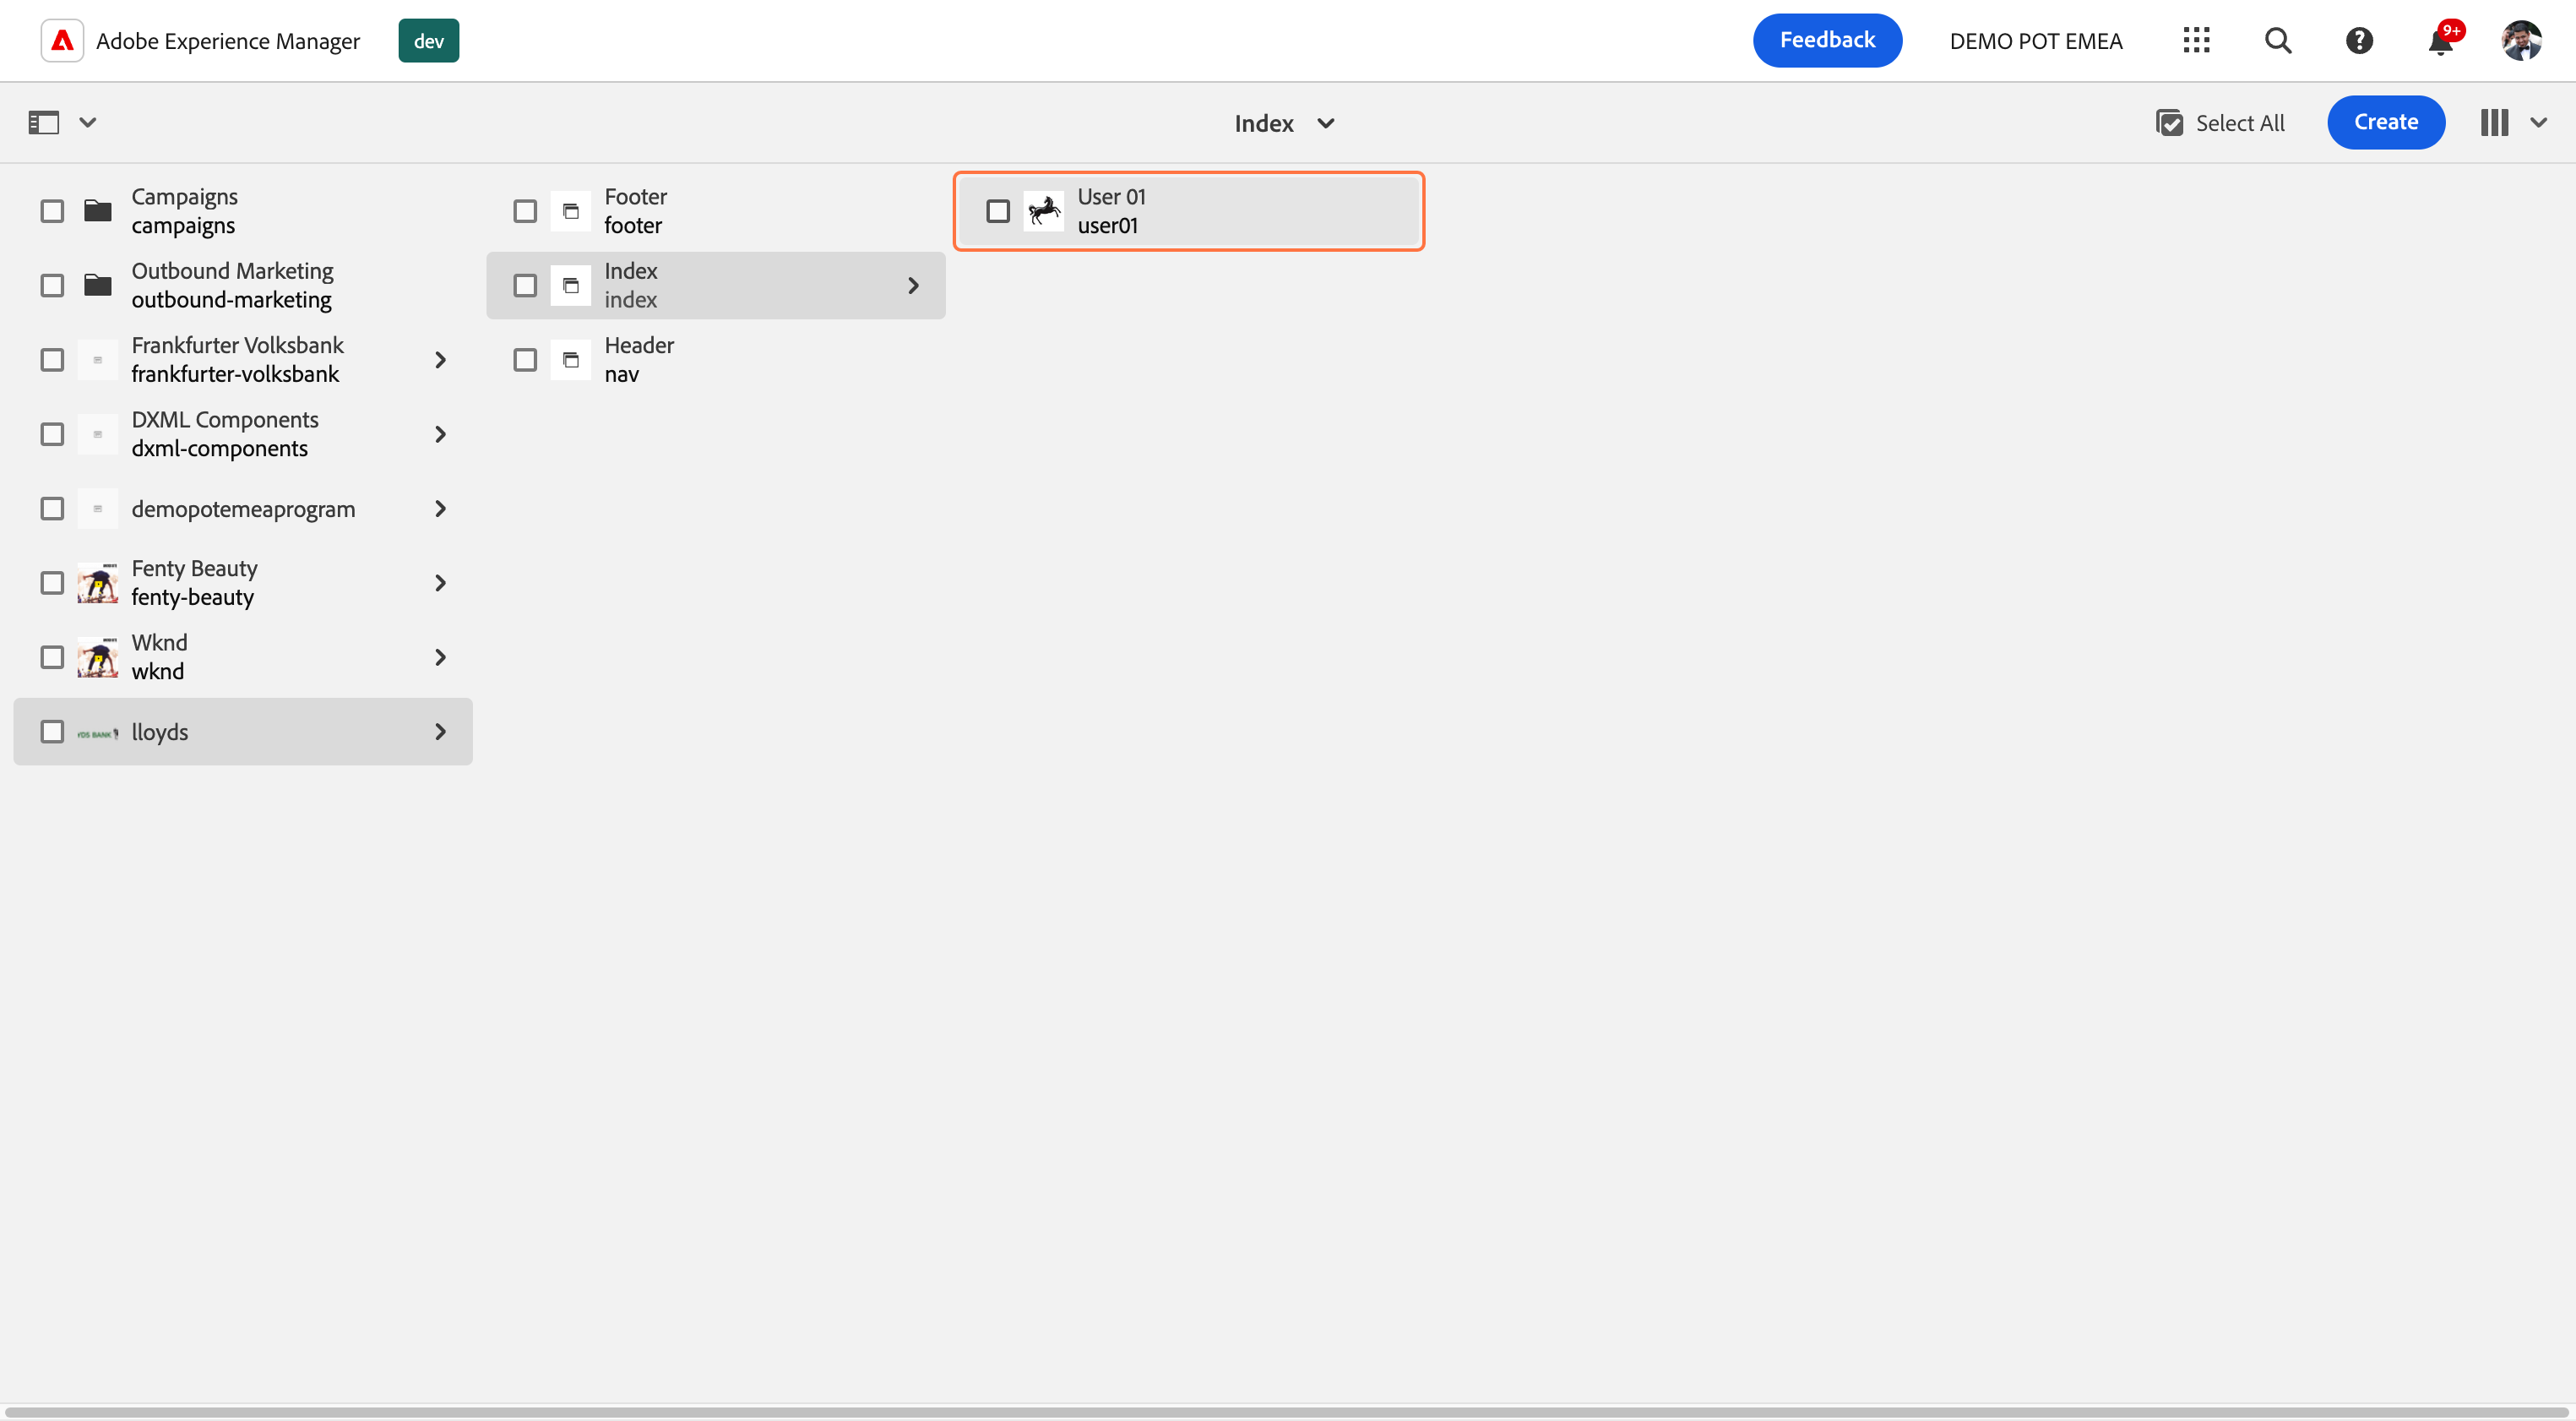Click the lloyds bank thumbnail

click(97, 732)
